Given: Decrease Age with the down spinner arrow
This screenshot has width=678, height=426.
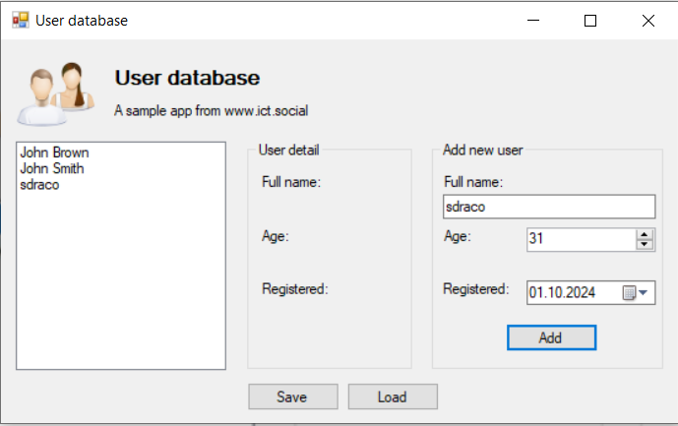Looking at the screenshot, I should point(646,244).
